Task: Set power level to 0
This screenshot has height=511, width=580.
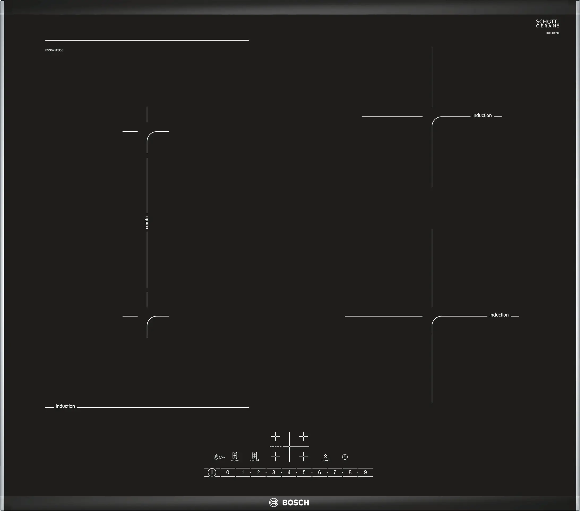Action: [227, 473]
